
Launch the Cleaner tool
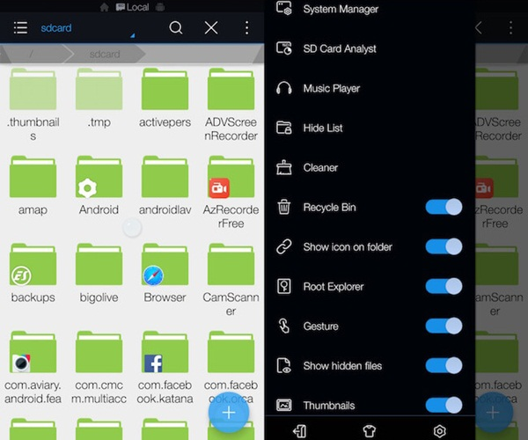(x=370, y=168)
